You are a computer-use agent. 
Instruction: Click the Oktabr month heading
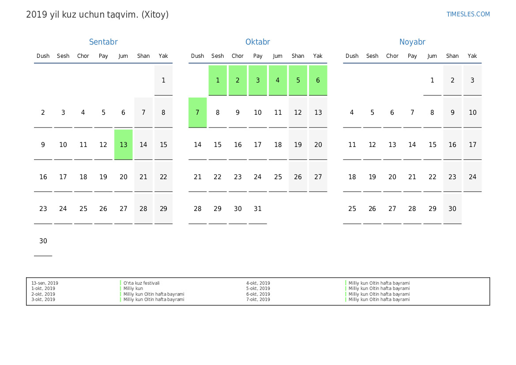[x=258, y=42]
